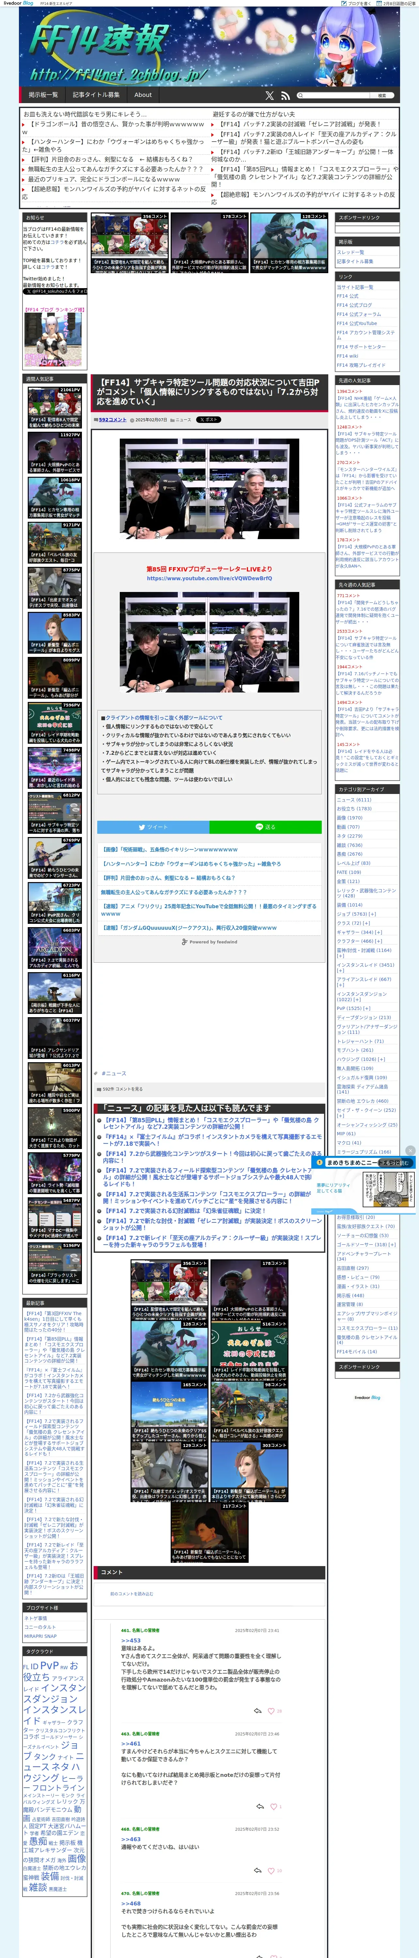Open お役立ち (1783) category link

click(354, 809)
